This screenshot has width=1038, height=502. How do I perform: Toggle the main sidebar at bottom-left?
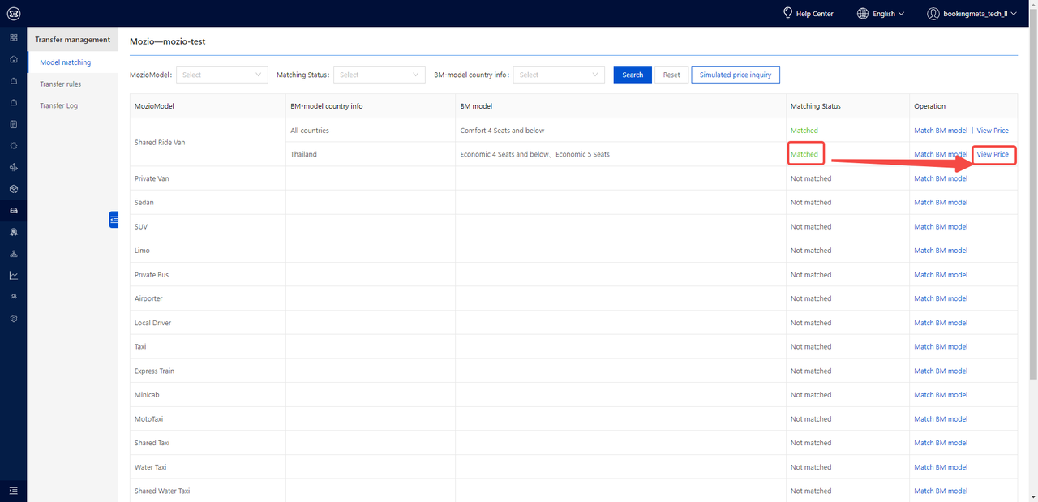point(13,490)
